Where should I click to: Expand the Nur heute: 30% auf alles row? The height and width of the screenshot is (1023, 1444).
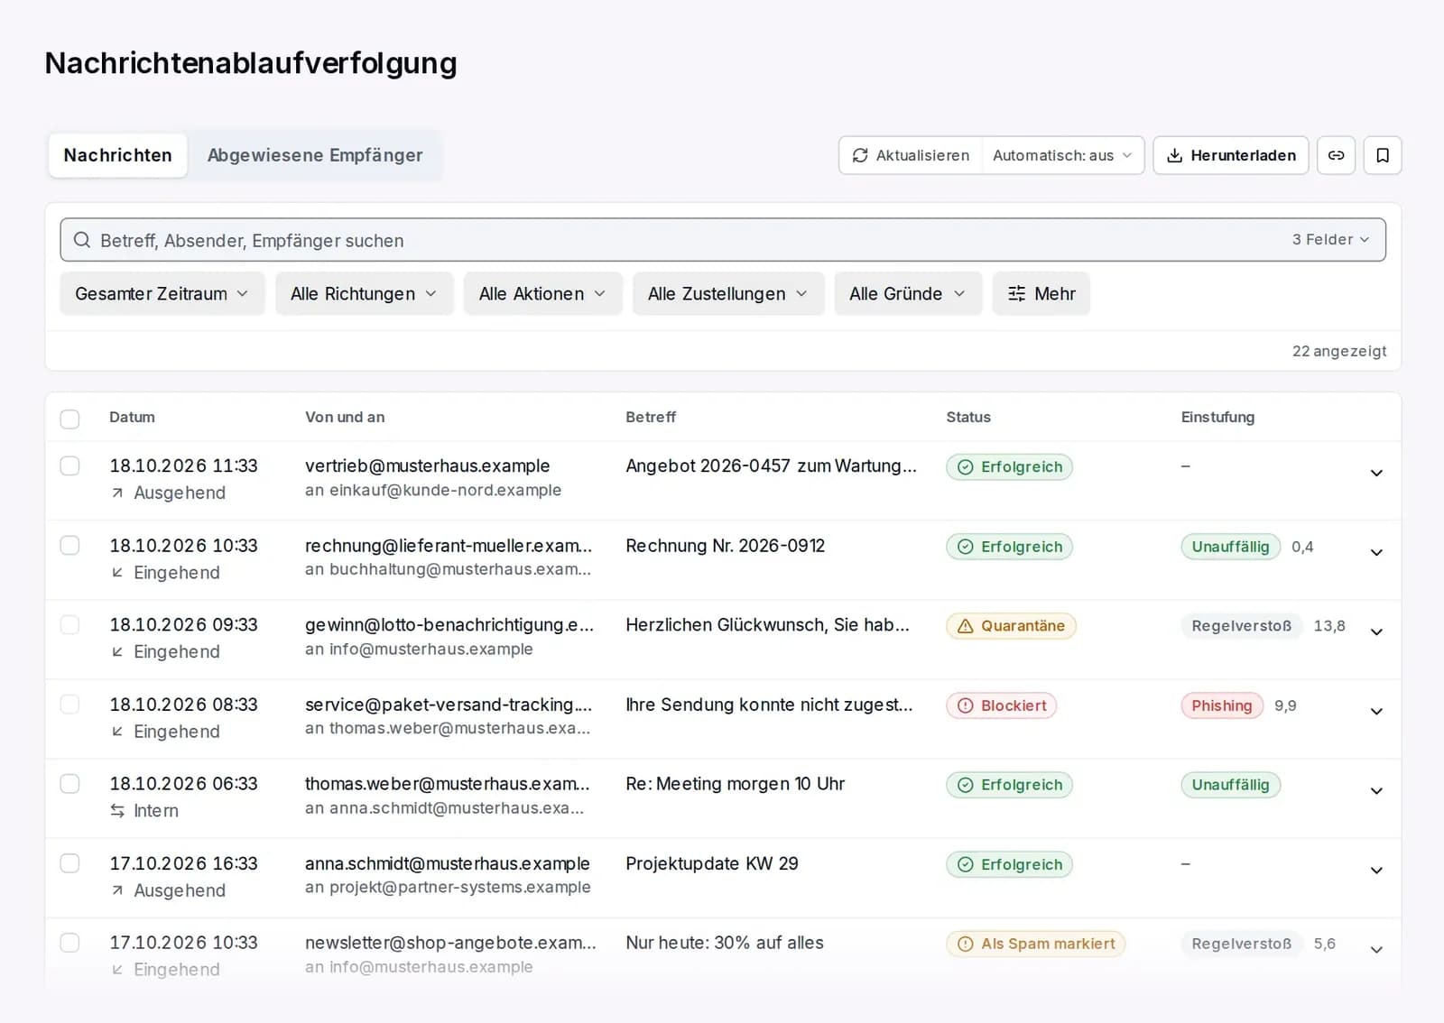click(1376, 949)
